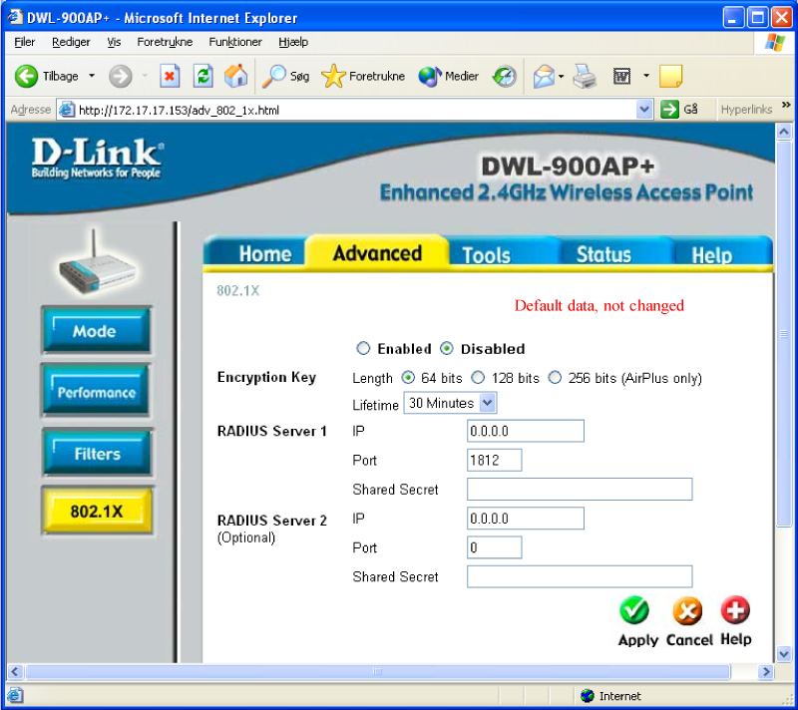798x710 pixels.
Task: Choose 64 bits key length
Action: click(408, 378)
